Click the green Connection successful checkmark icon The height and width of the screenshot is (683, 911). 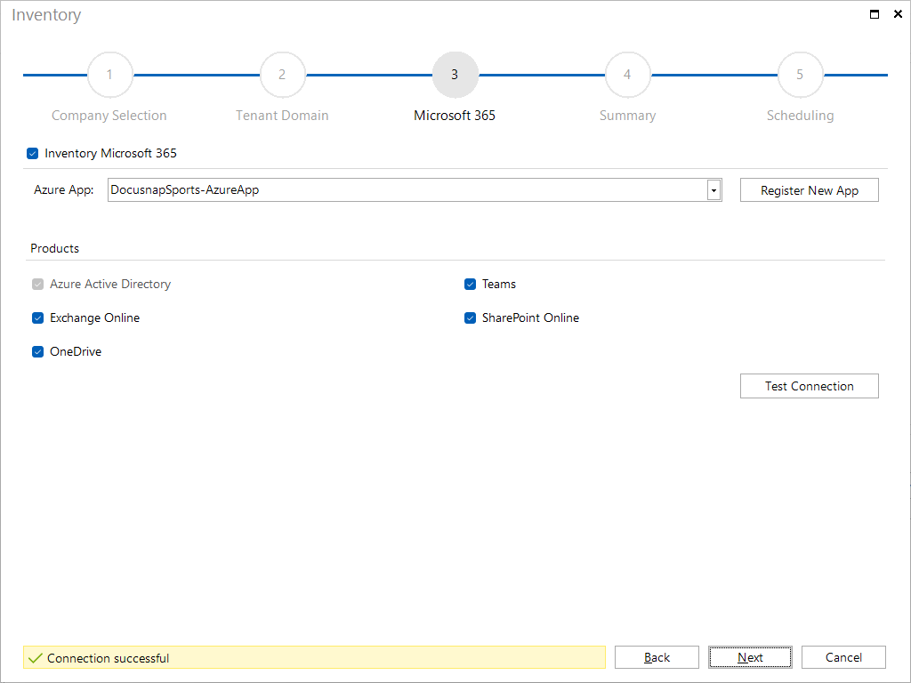(x=36, y=658)
